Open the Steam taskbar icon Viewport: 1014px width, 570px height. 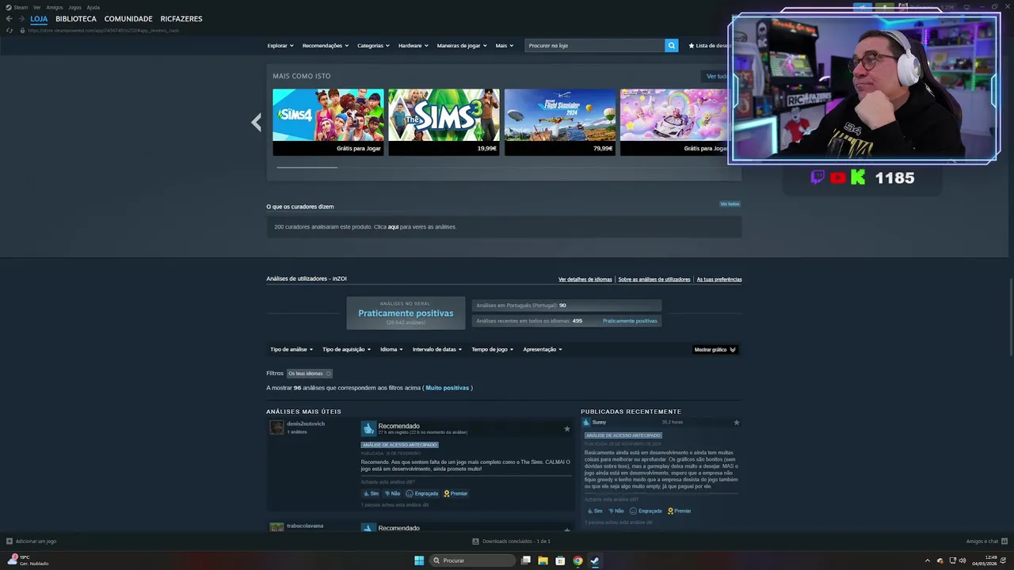595,560
